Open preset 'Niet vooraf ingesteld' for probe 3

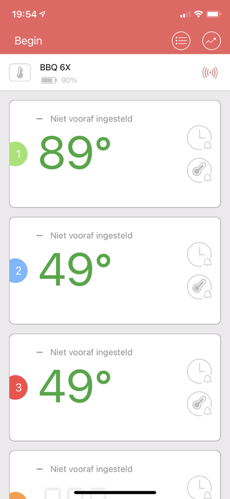coord(91,352)
